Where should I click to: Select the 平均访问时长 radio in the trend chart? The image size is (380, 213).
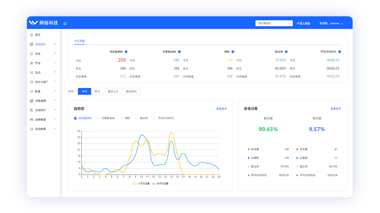pos(155,118)
